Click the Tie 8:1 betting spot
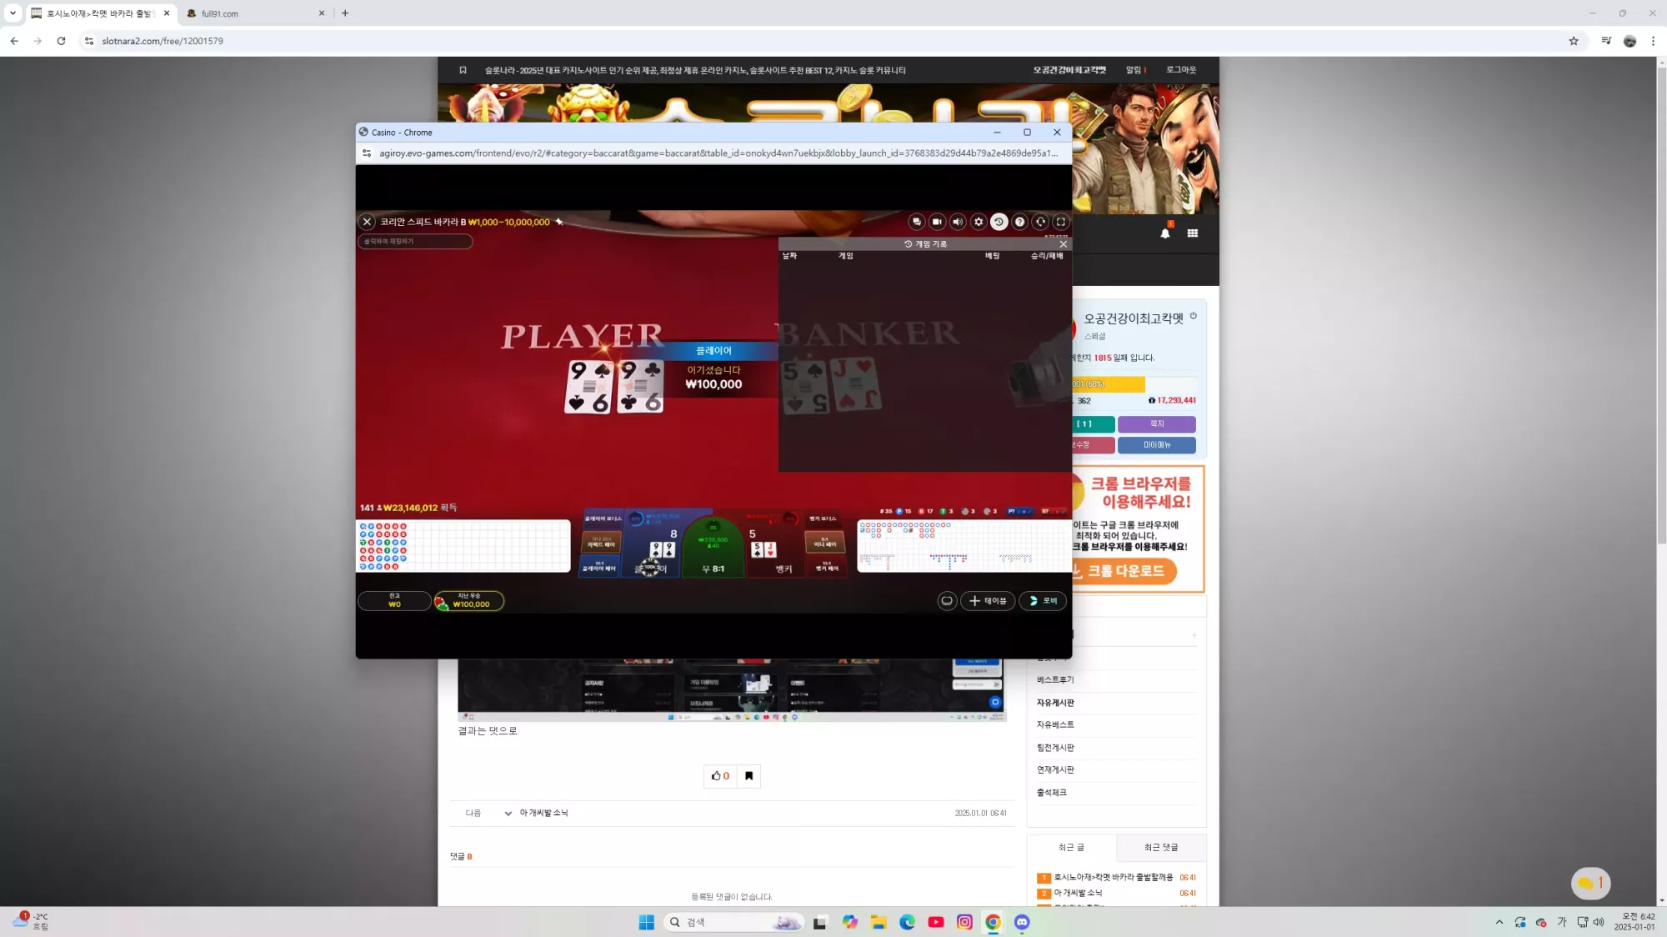Screen dimensions: 1667x937 pyautogui.click(x=713, y=546)
